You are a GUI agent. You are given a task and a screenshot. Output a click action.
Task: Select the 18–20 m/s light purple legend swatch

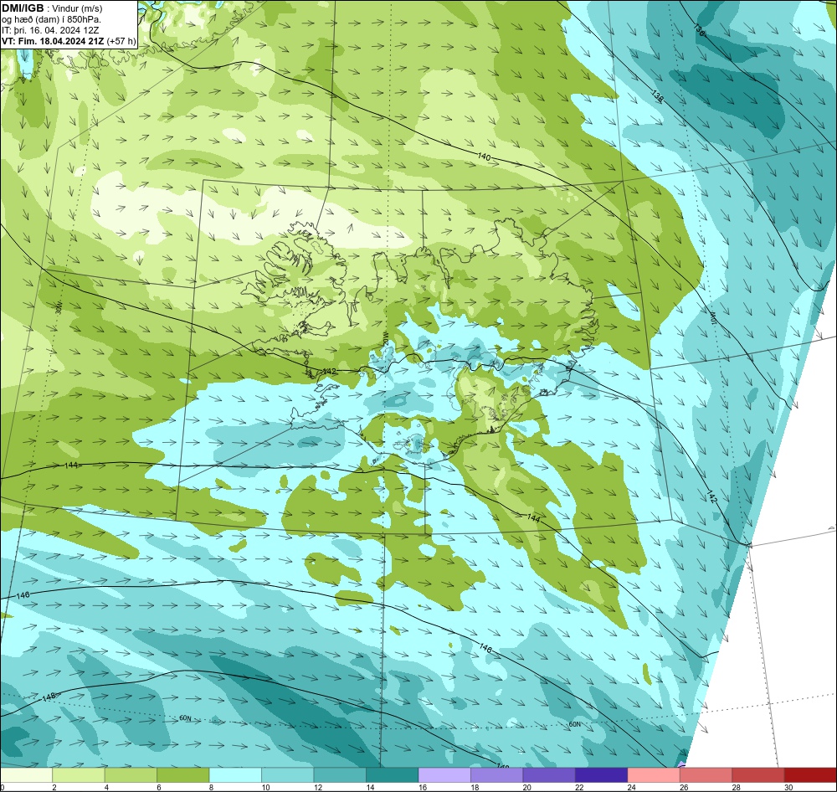point(497,775)
